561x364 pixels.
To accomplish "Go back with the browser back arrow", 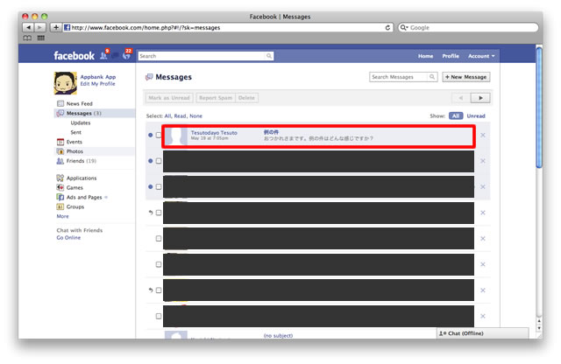I will (x=28, y=27).
